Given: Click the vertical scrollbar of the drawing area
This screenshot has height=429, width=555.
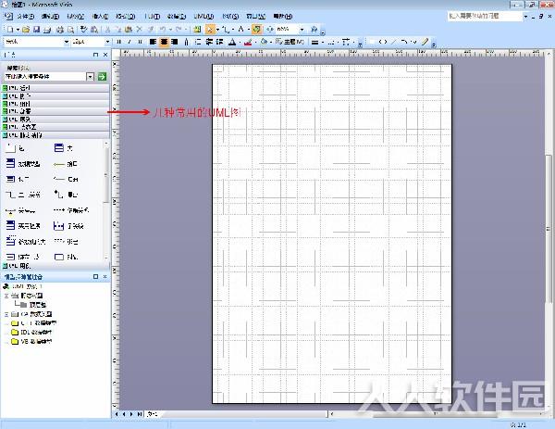Looking at the screenshot, I should coord(549,229).
